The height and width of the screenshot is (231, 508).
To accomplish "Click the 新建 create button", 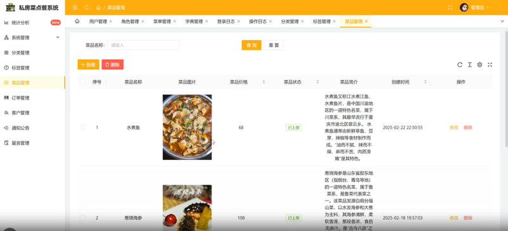I will (88, 65).
